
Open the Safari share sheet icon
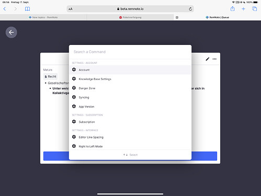pyautogui.click(x=232, y=9)
